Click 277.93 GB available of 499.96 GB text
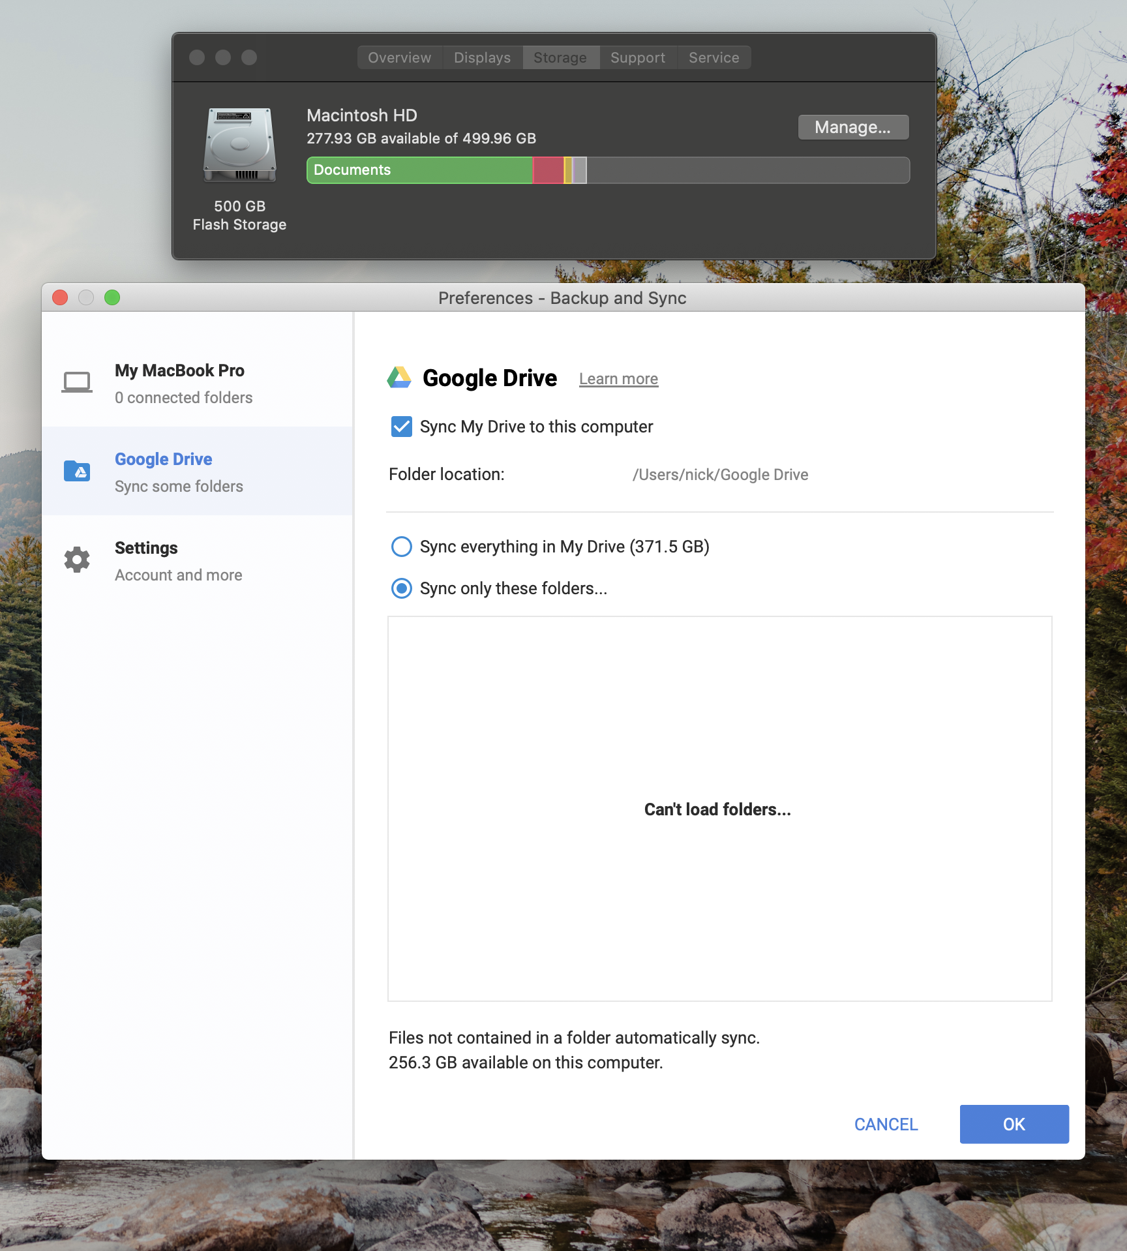The width and height of the screenshot is (1127, 1251). pyautogui.click(x=421, y=138)
